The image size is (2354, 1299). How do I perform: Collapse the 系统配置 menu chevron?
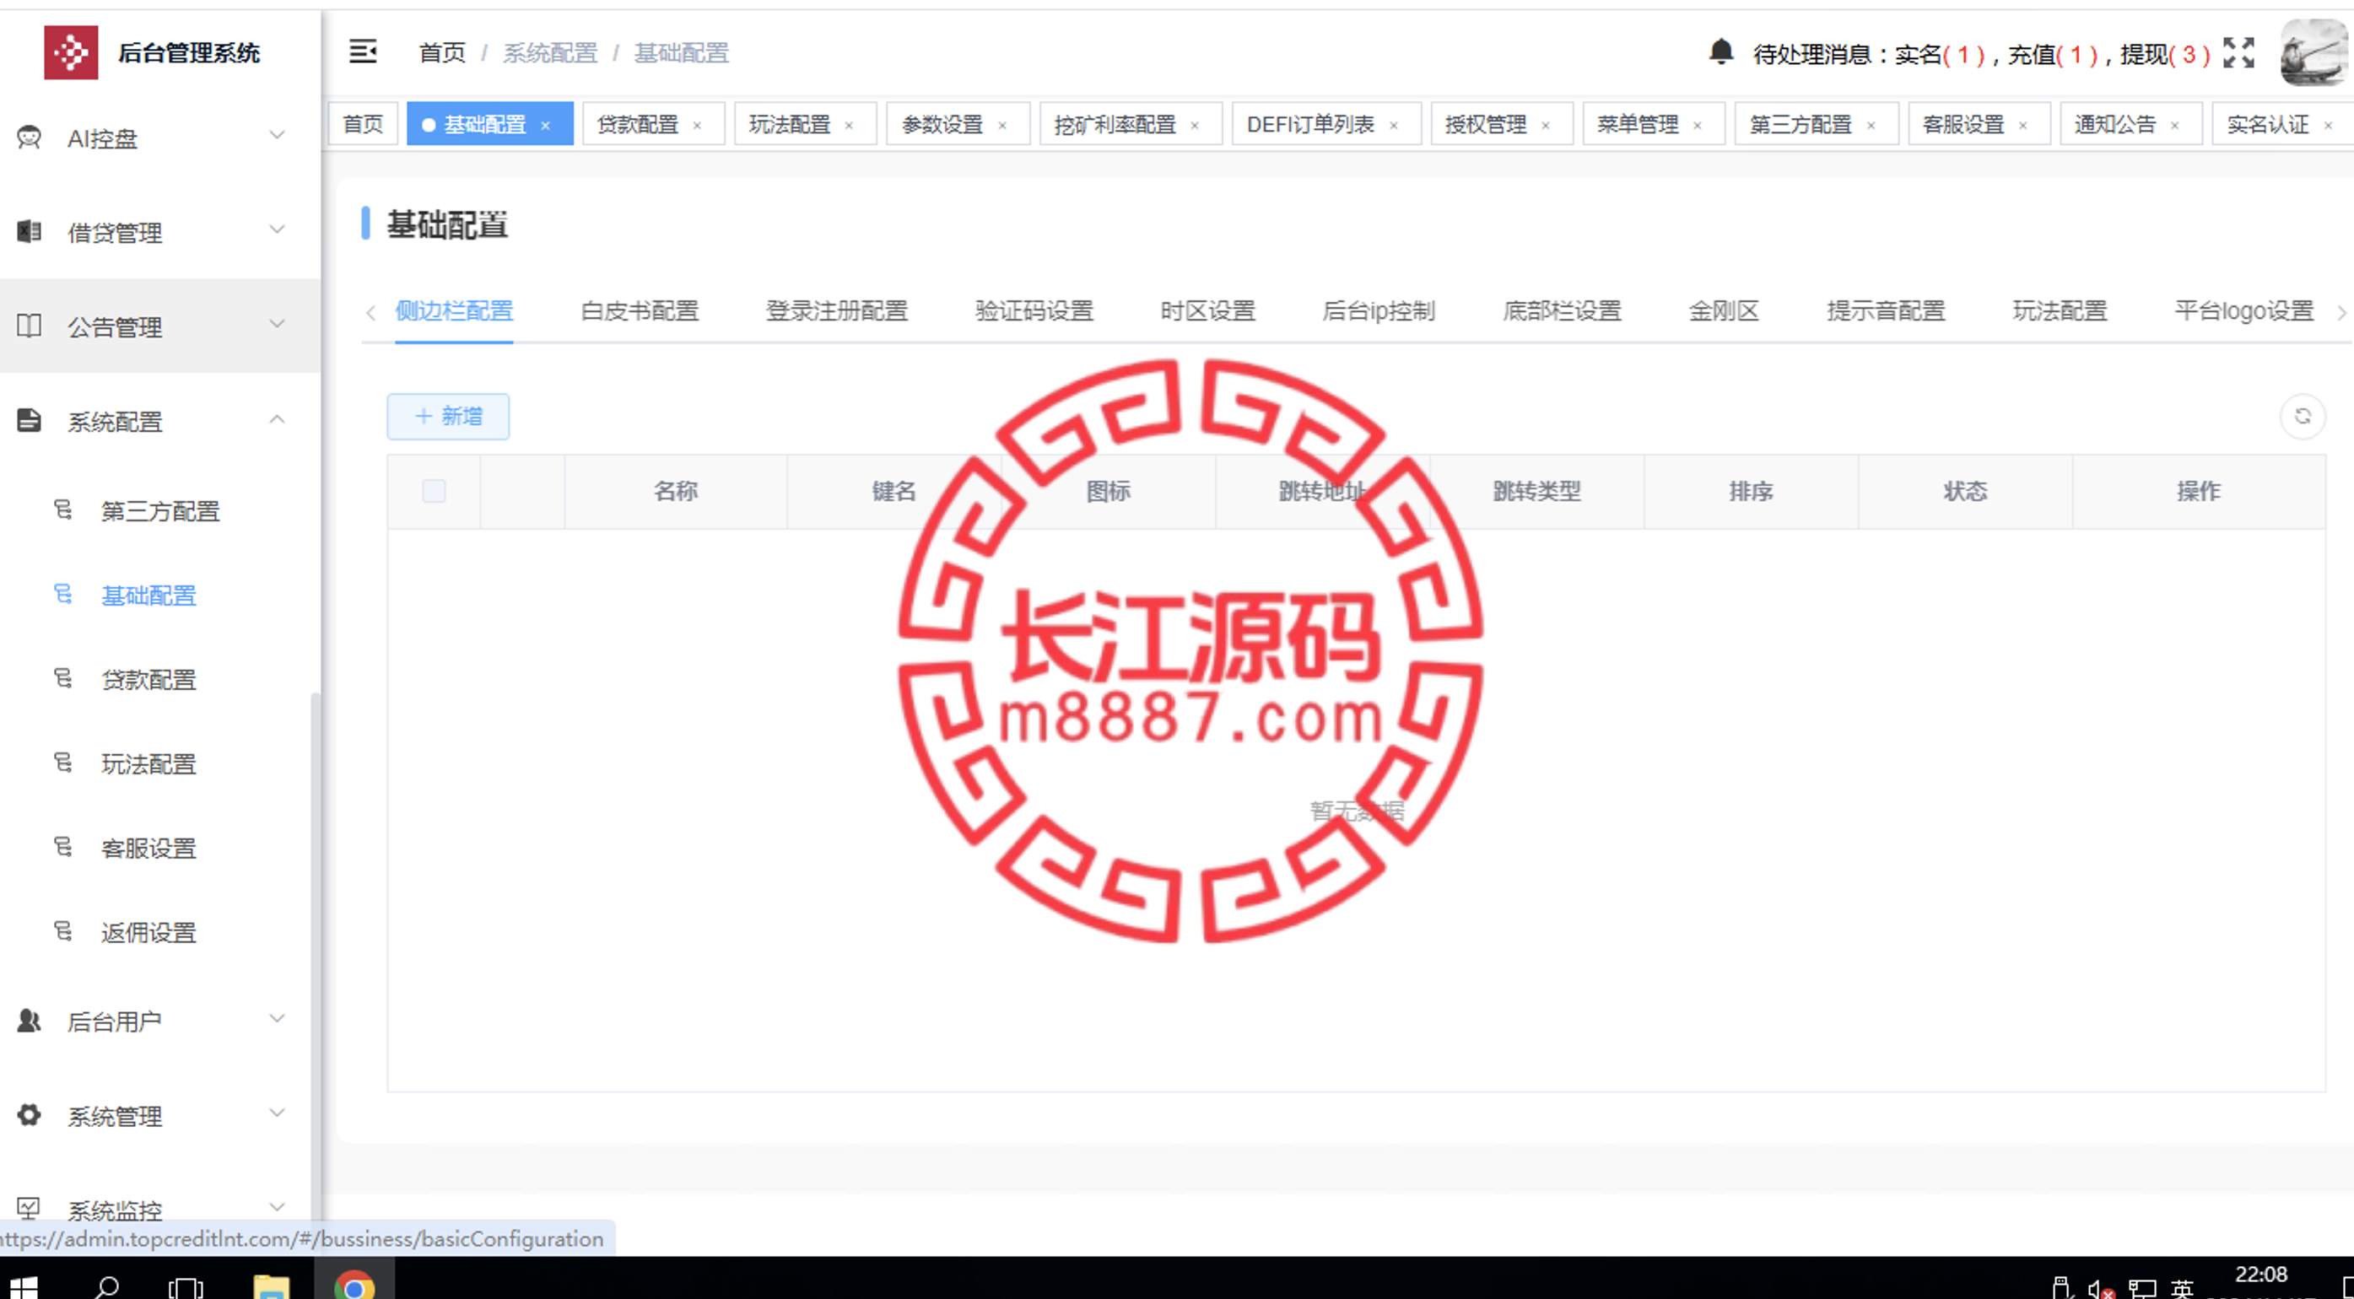[277, 418]
